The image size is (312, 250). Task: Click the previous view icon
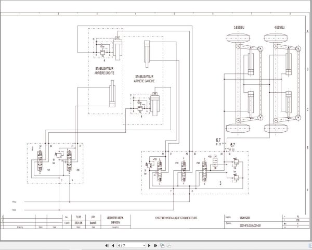pos(162,246)
